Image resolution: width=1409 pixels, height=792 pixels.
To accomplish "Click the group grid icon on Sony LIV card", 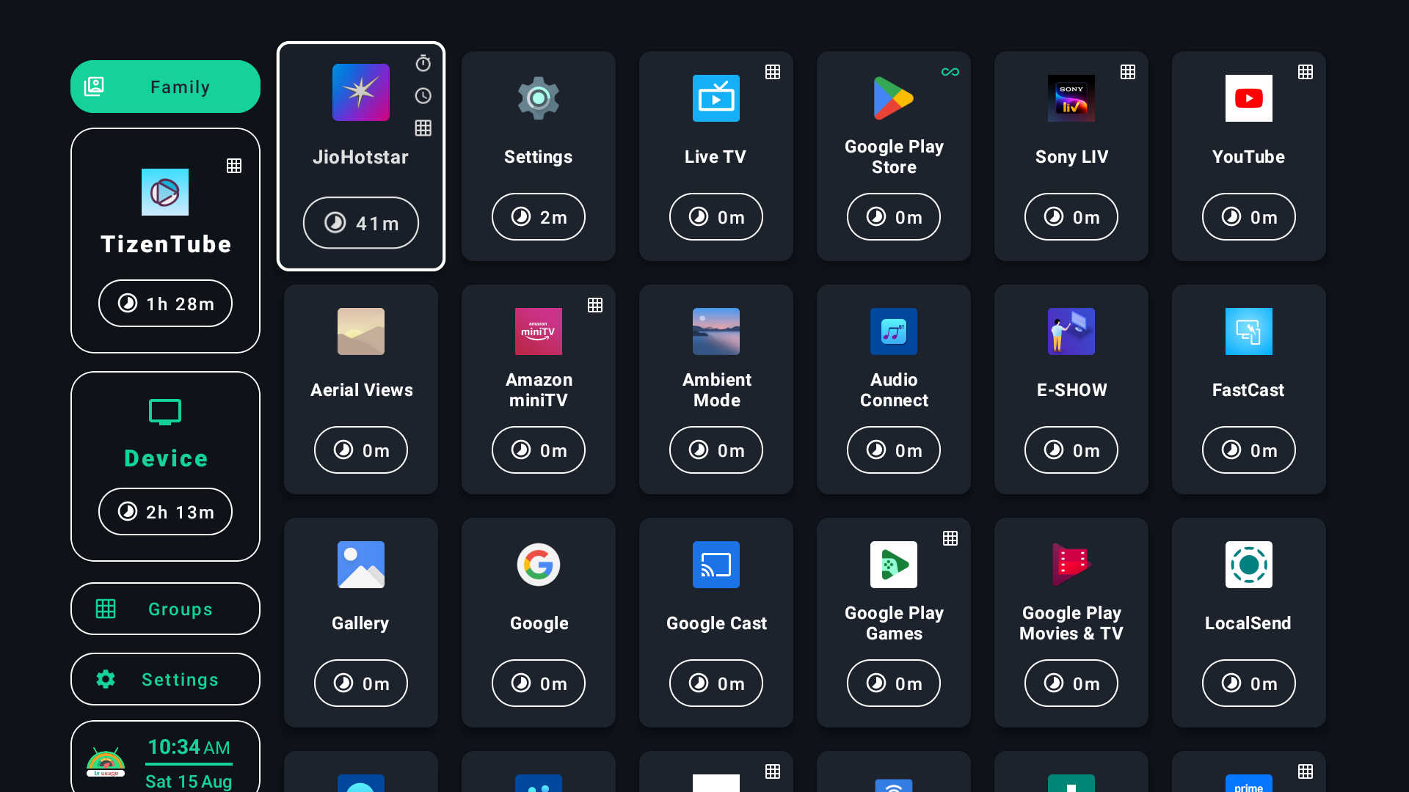I will coord(1128,72).
